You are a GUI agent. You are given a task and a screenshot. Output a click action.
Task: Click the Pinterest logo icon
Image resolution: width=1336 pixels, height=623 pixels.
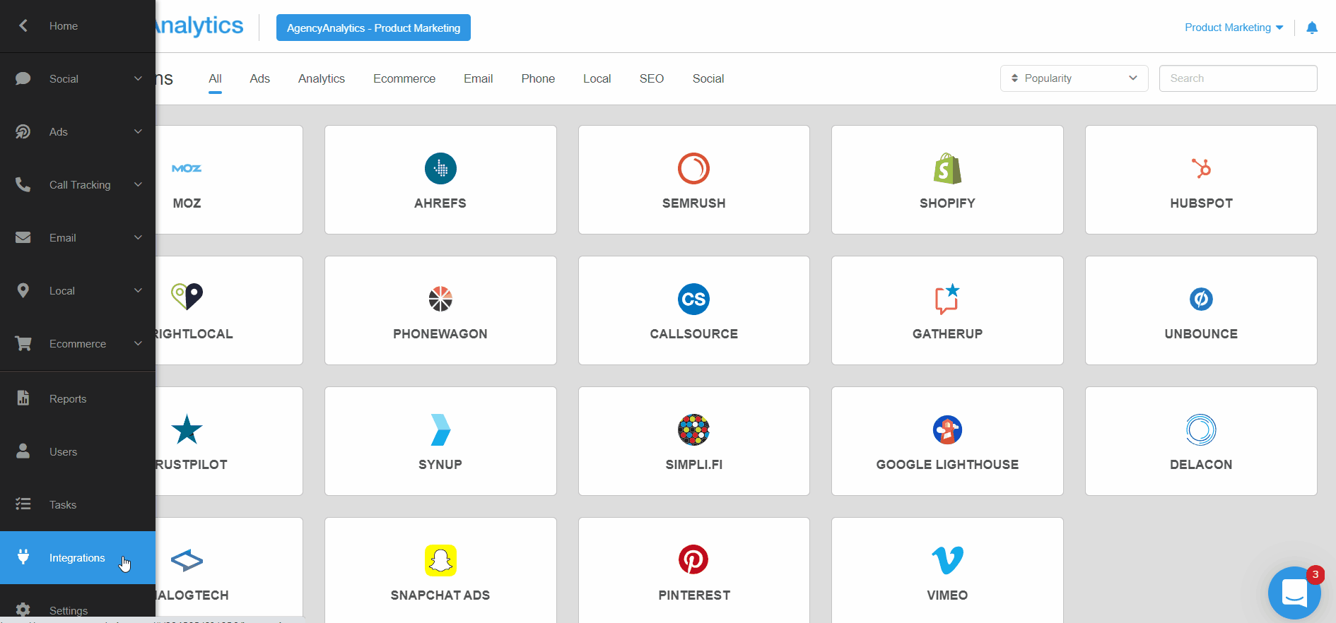(x=693, y=559)
